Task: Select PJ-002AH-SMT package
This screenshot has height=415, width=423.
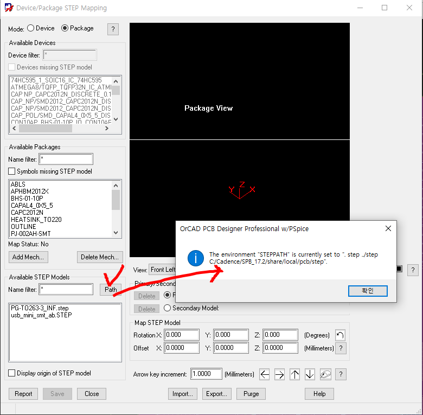Action: click(x=31, y=233)
